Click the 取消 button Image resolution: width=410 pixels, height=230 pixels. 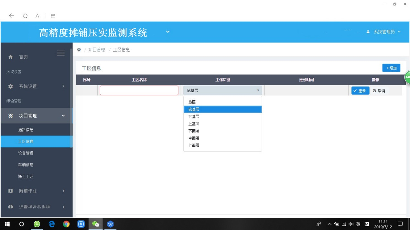click(x=379, y=91)
